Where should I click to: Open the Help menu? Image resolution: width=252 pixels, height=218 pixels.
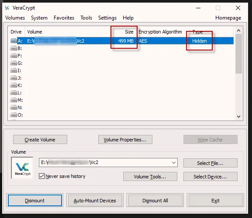[x=128, y=18]
